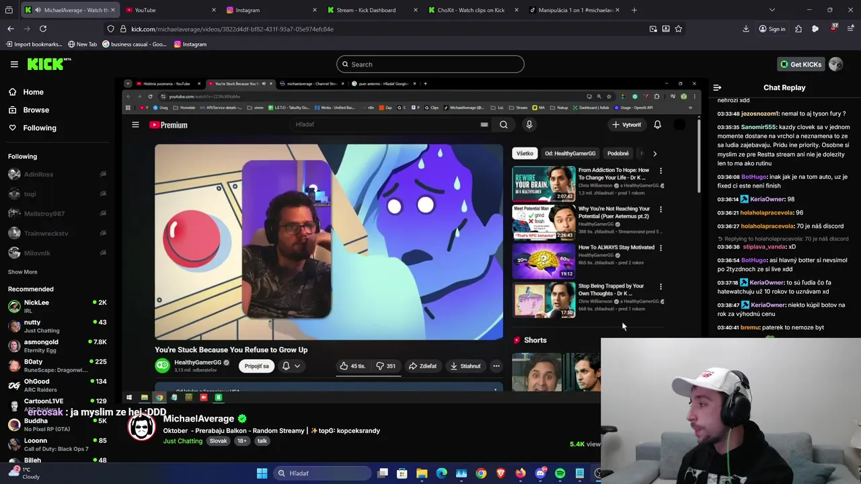
Task: Open Import bookmarks bookmark
Action: [34, 44]
